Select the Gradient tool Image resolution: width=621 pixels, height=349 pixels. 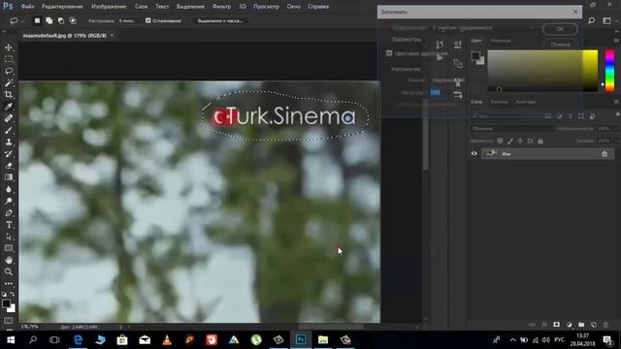pos(9,177)
